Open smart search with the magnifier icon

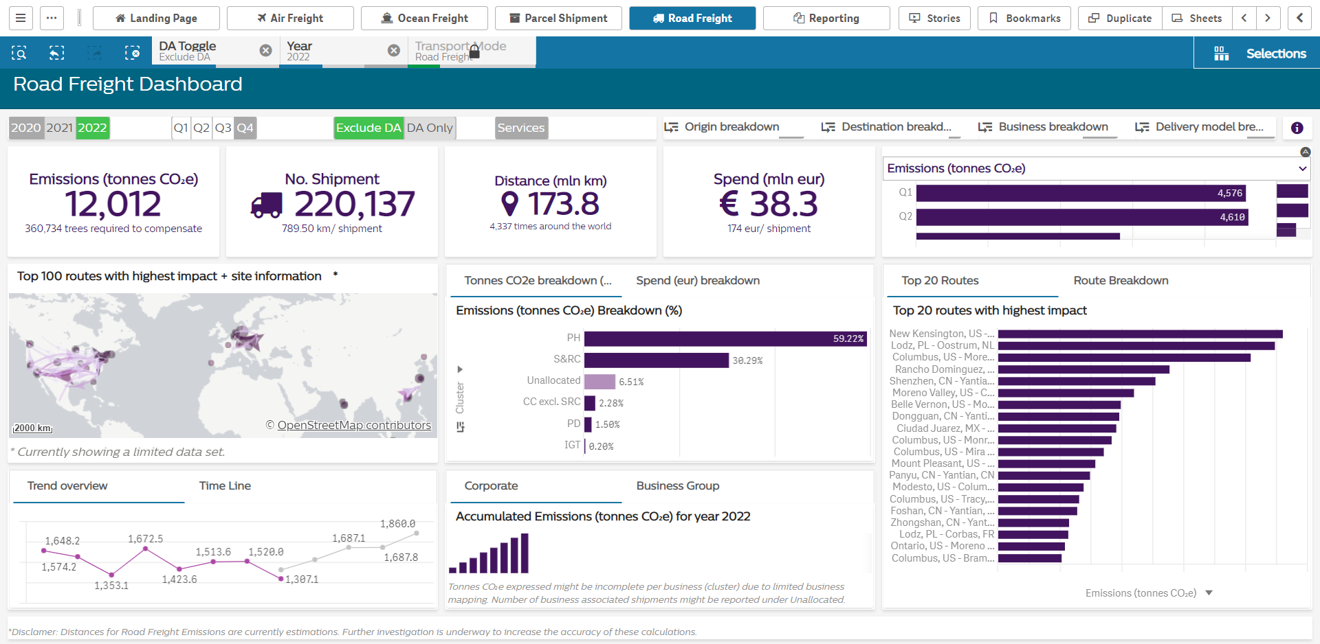(19, 52)
